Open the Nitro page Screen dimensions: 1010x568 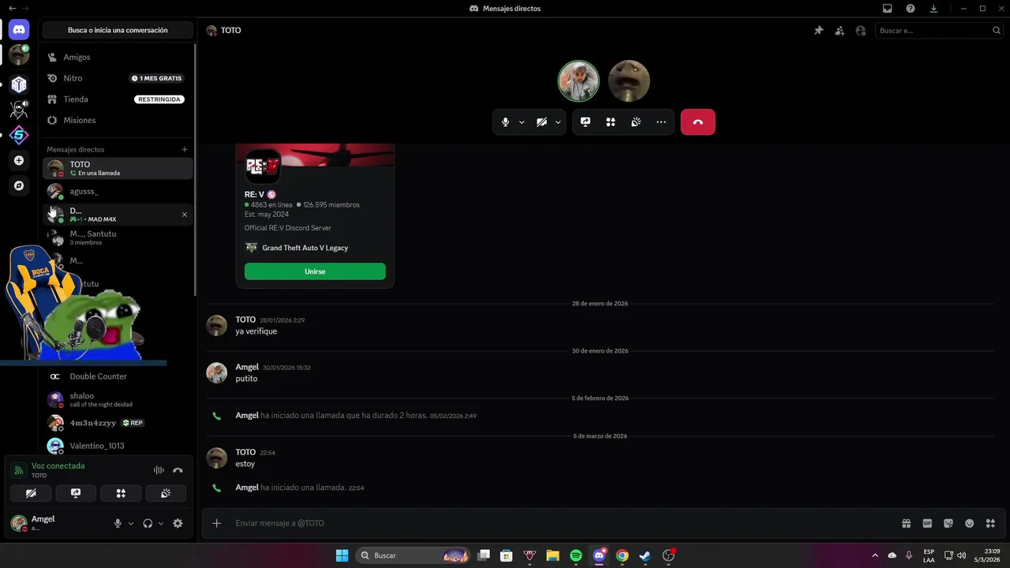[118, 78]
